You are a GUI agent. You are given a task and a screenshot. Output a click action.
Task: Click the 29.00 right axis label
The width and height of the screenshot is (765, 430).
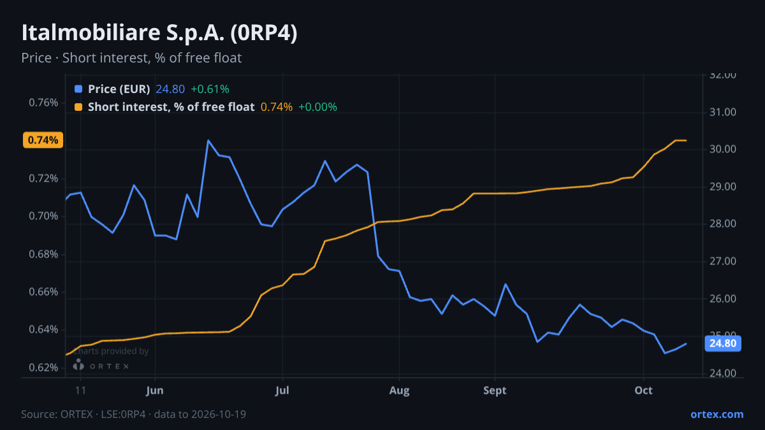coord(723,187)
